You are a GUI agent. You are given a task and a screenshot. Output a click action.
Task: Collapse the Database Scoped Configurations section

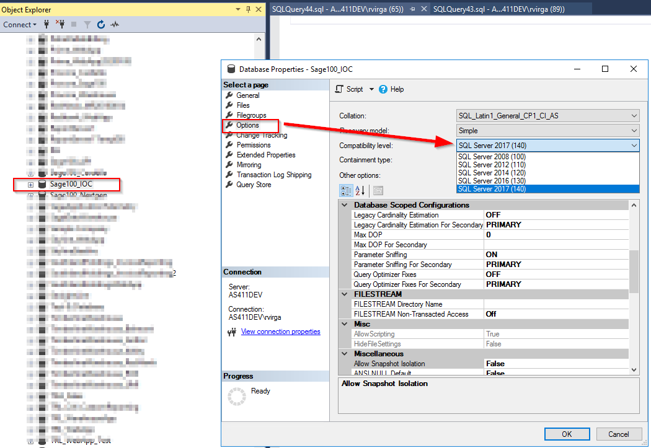345,205
